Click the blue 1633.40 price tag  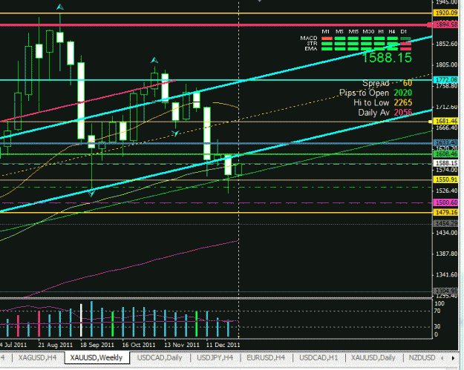coord(445,143)
